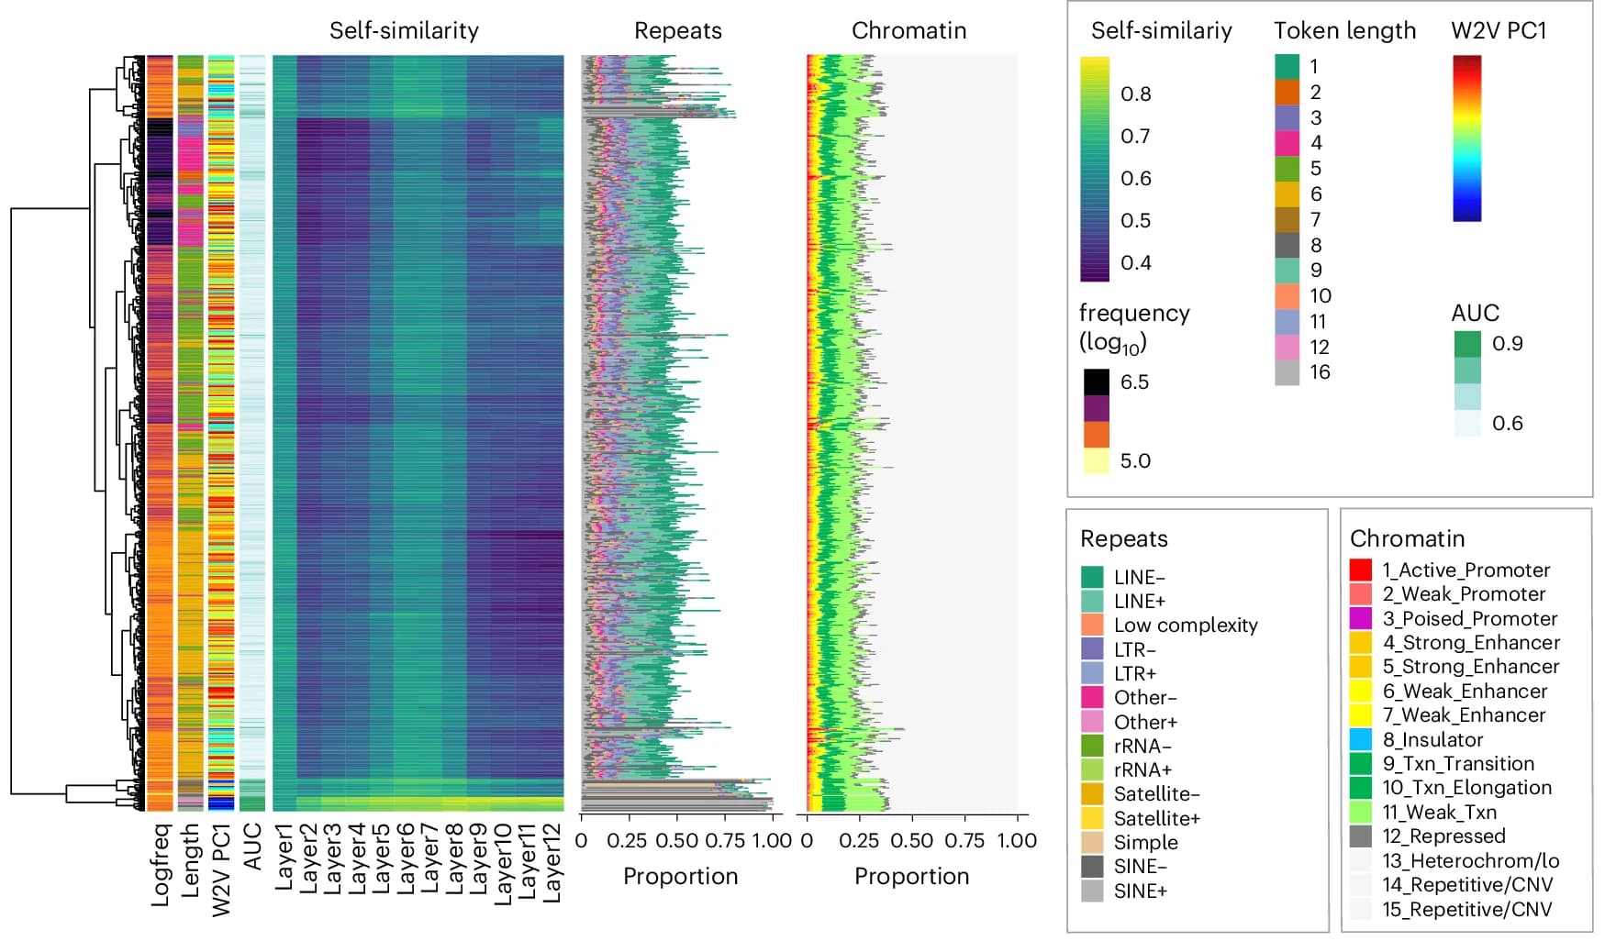The image size is (1616, 941).
Task: Click the Layer6 axis label
Action: 404,858
